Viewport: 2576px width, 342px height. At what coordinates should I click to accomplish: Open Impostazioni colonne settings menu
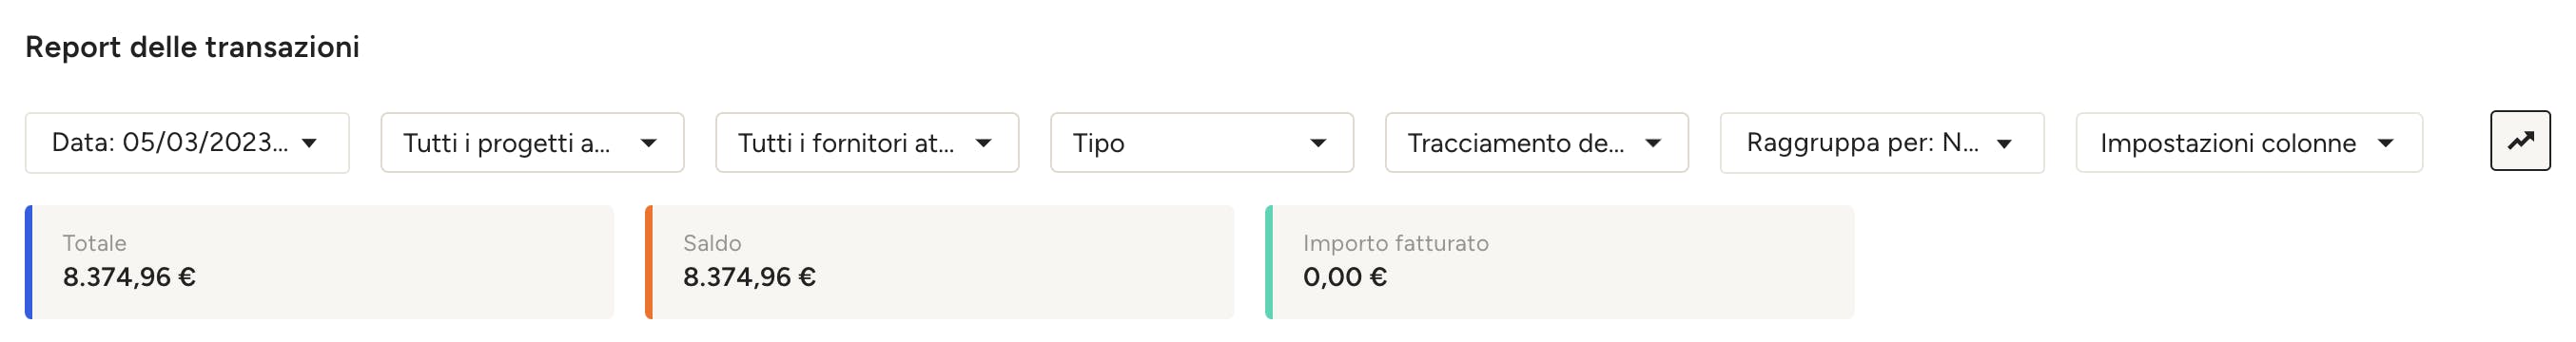(2249, 143)
